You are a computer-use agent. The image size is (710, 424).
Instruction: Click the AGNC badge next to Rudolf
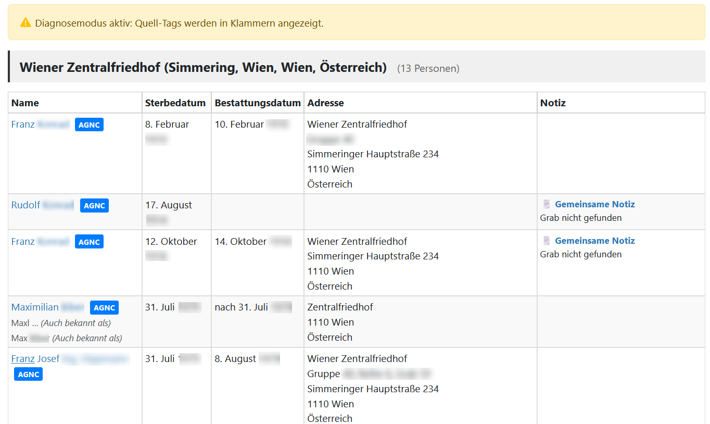pyautogui.click(x=94, y=205)
